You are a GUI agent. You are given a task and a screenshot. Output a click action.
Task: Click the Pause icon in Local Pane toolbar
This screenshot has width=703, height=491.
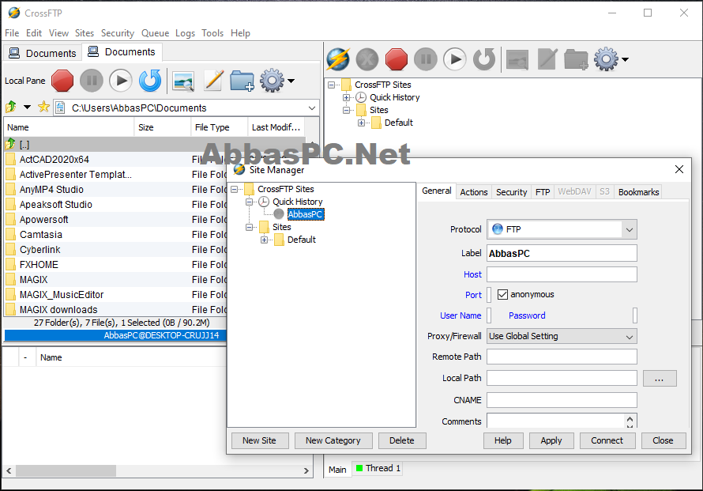(x=92, y=81)
